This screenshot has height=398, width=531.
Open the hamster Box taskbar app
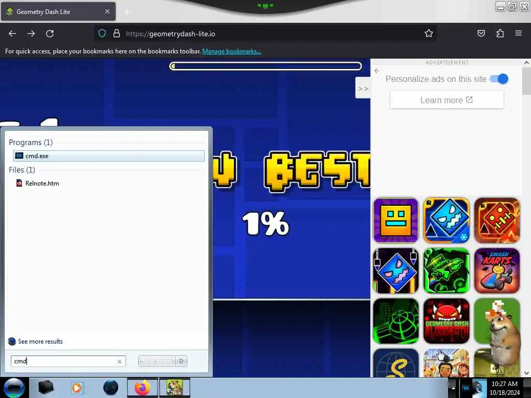point(175,388)
